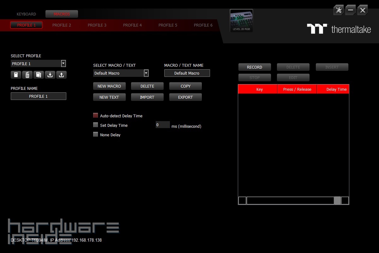Image resolution: width=379 pixels, height=253 pixels.
Task: Select the None Delay checkbox
Action: tap(96, 134)
